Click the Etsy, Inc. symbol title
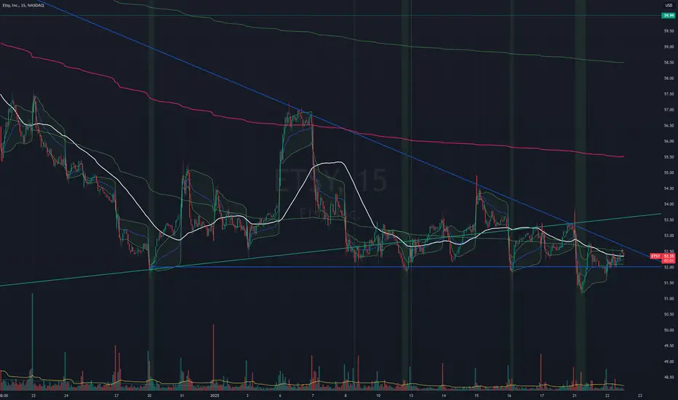678x400 pixels. coord(24,5)
